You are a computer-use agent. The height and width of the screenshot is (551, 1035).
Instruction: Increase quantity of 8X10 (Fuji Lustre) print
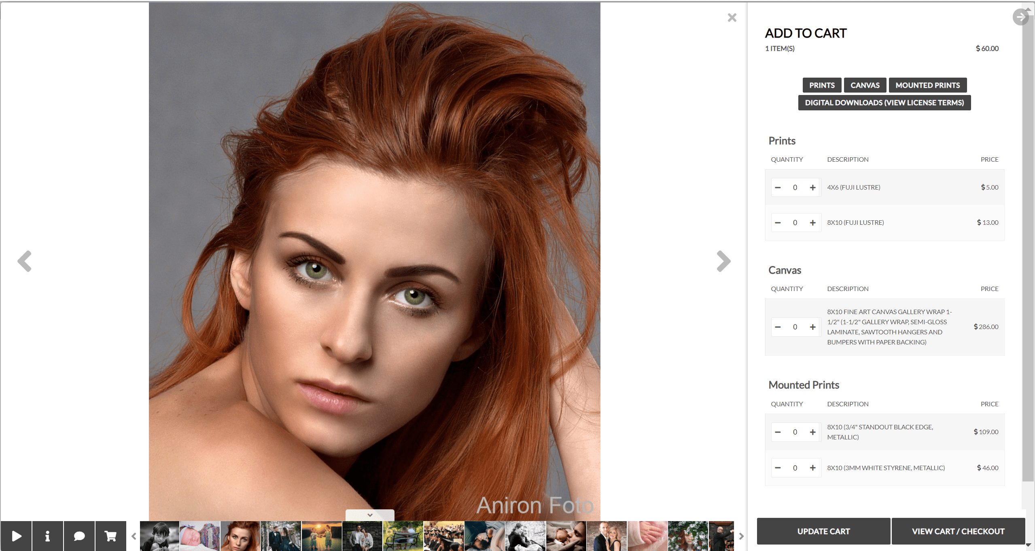coord(812,223)
